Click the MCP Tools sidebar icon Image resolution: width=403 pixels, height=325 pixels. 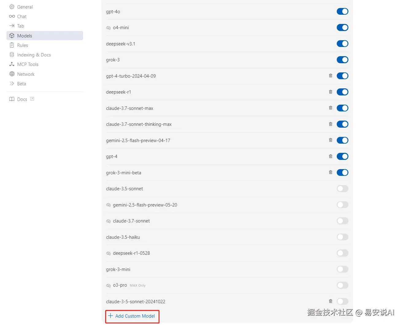[x=12, y=64]
